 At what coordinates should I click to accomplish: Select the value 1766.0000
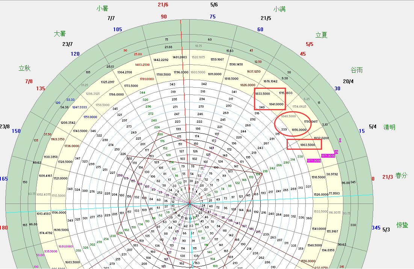(116, 94)
